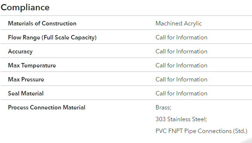Click Call for Information beside Max Temperature

(x=181, y=66)
